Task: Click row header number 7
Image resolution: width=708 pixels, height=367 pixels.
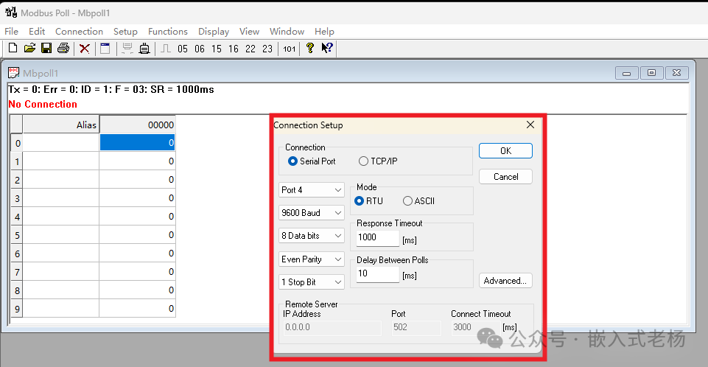Action: (x=17, y=272)
